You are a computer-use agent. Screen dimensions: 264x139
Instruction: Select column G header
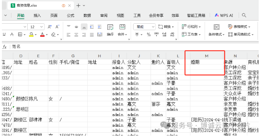[73, 56]
